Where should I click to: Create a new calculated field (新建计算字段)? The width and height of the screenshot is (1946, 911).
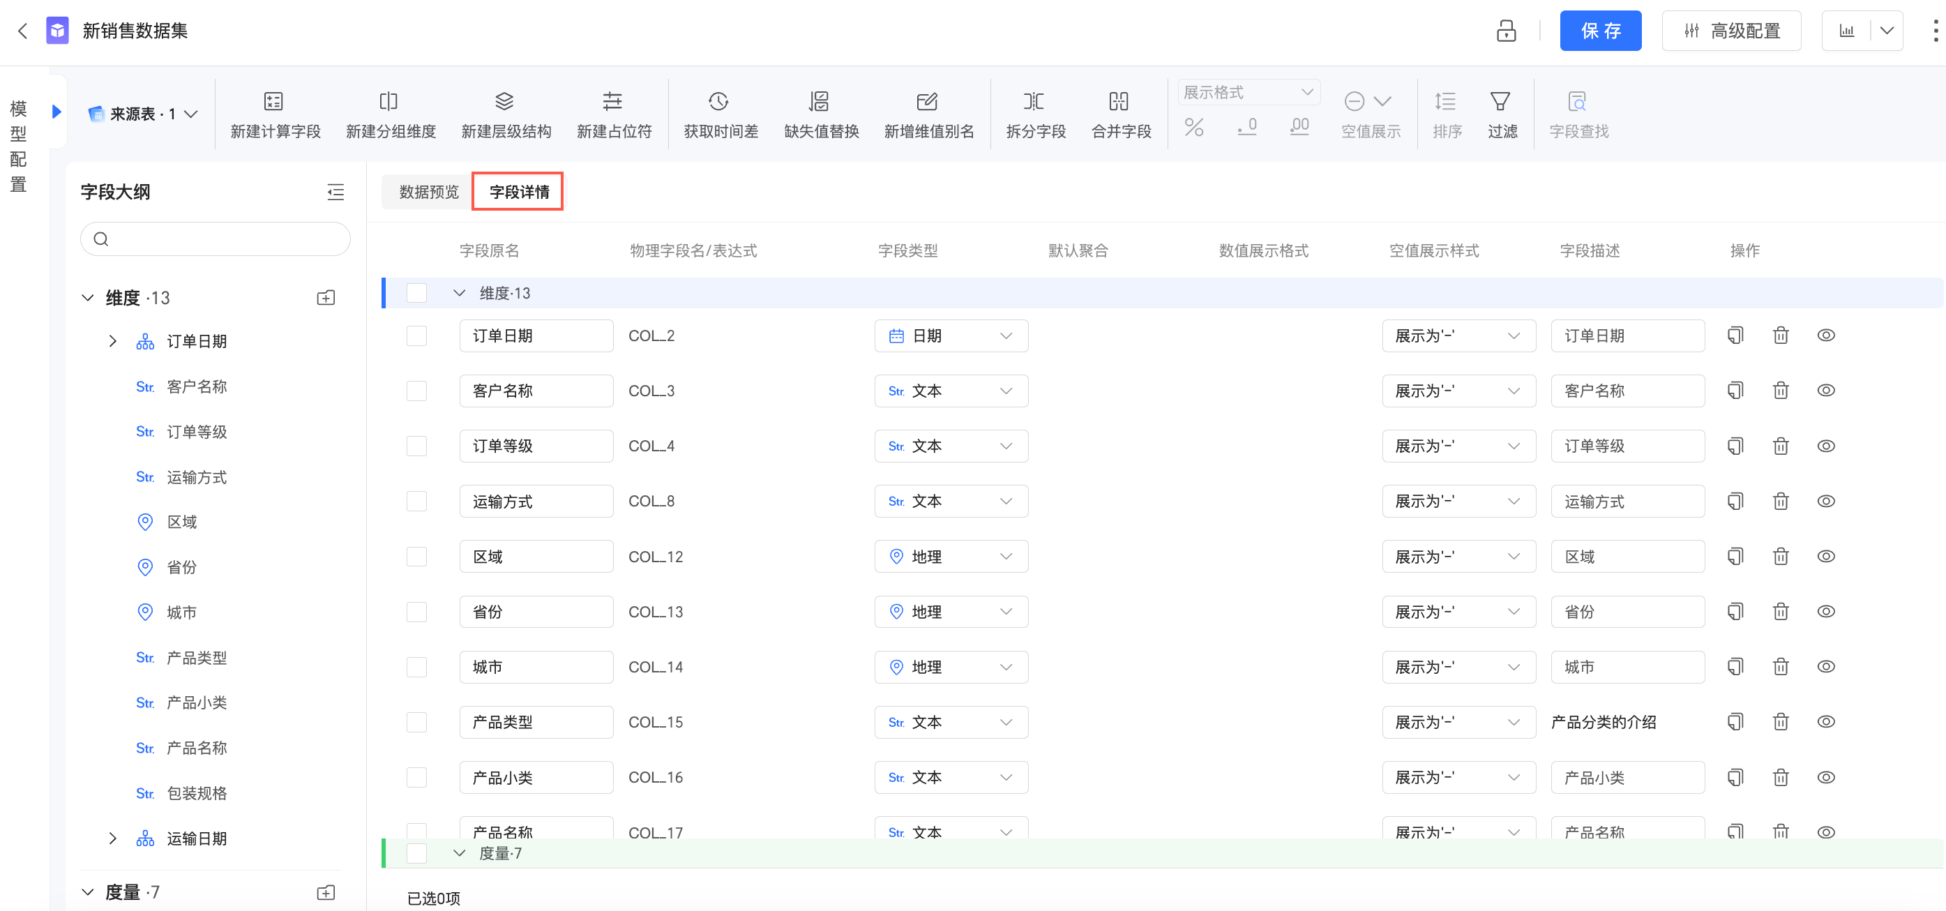[x=275, y=114]
